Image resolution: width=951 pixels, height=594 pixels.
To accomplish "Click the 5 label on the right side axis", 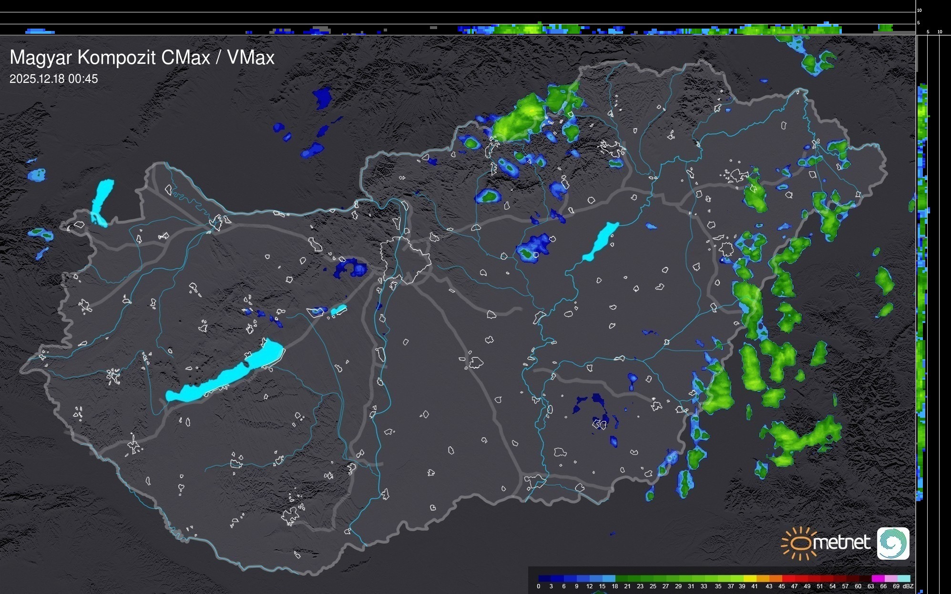I will (x=928, y=32).
